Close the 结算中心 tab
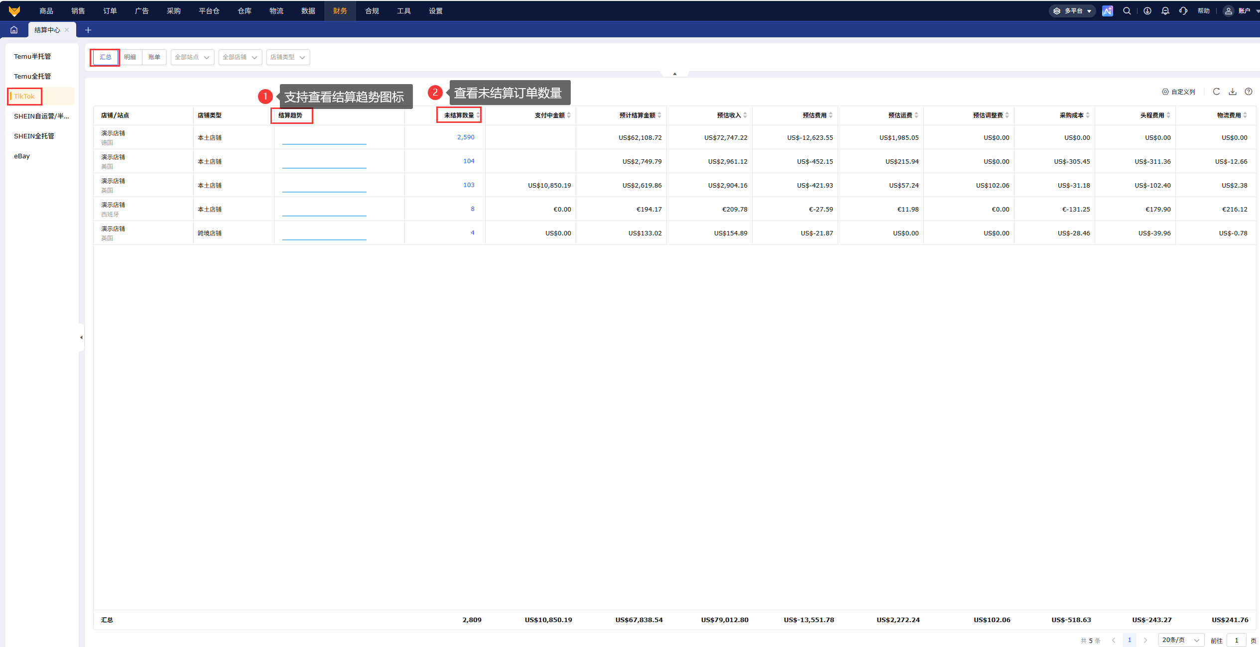 point(67,30)
